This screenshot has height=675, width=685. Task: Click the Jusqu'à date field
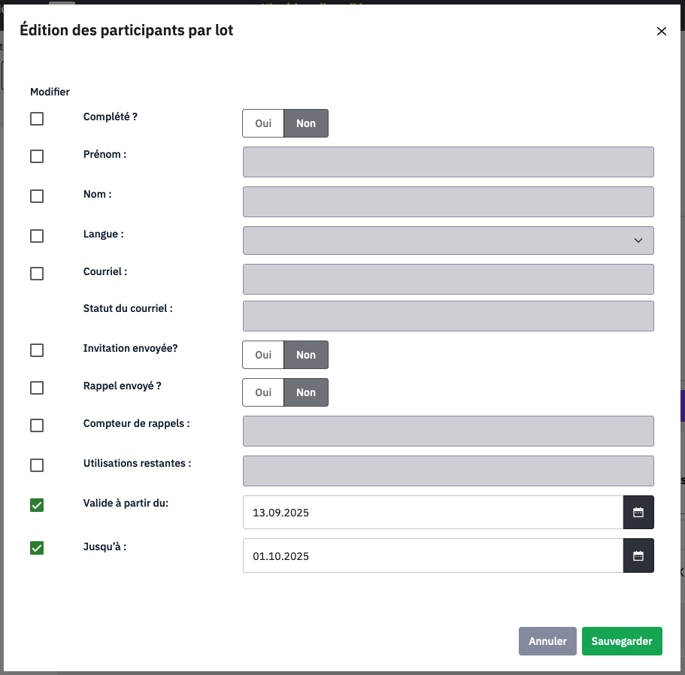click(x=432, y=556)
